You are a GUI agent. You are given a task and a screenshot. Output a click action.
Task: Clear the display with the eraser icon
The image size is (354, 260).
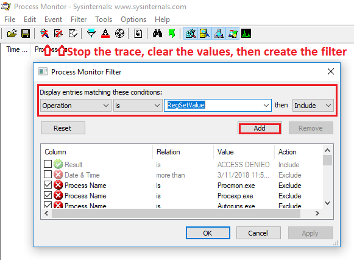[73, 34]
